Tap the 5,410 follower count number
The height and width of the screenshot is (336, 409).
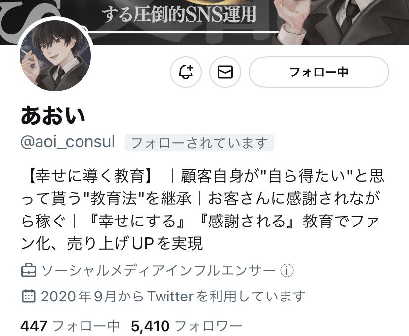click(x=150, y=326)
